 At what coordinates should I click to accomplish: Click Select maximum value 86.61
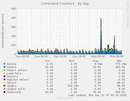point(121,83)
